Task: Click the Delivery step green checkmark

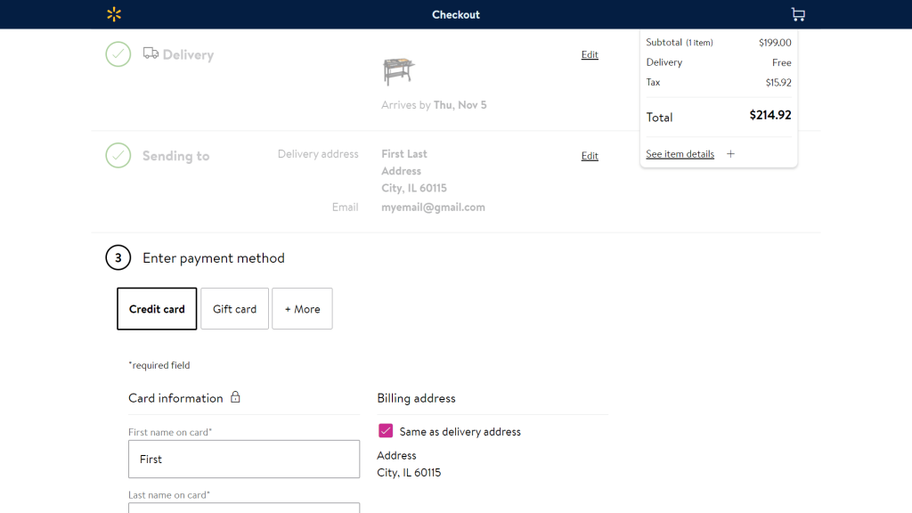Action: pyautogui.click(x=118, y=54)
